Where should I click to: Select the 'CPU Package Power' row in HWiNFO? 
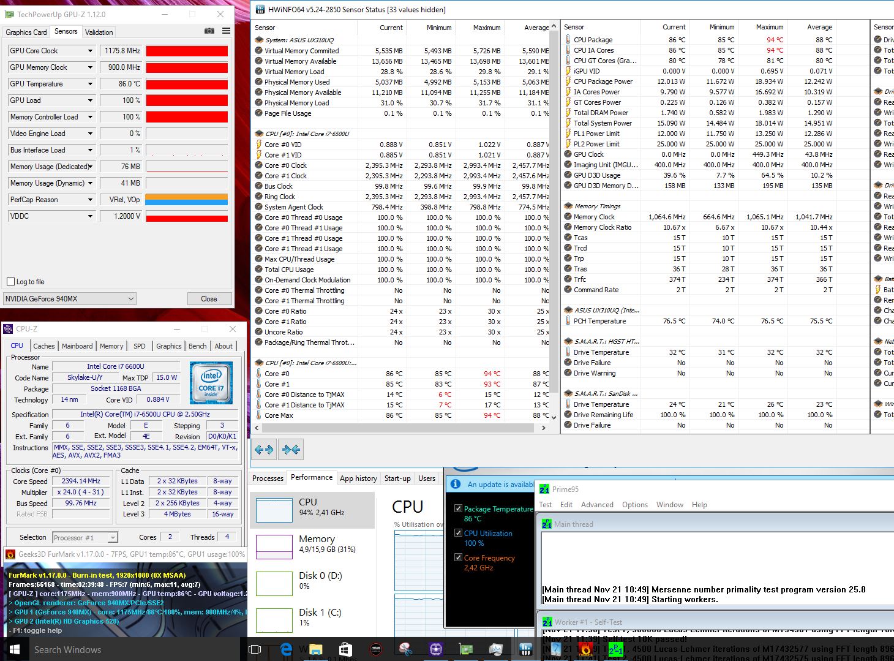[x=699, y=81]
